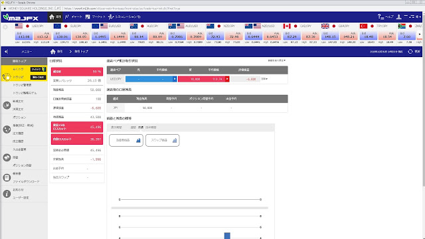Click the メニュー label in navigation bar
This screenshot has width=425, height=239.
pyautogui.click(x=27, y=52)
